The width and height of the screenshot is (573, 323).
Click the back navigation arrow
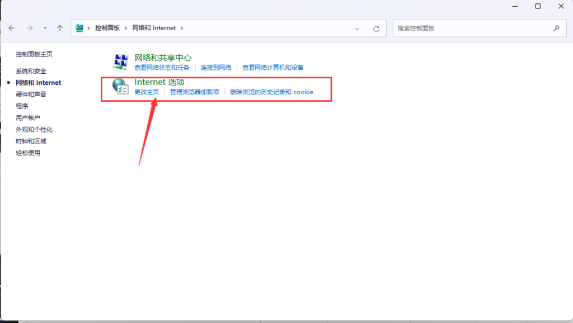point(11,28)
